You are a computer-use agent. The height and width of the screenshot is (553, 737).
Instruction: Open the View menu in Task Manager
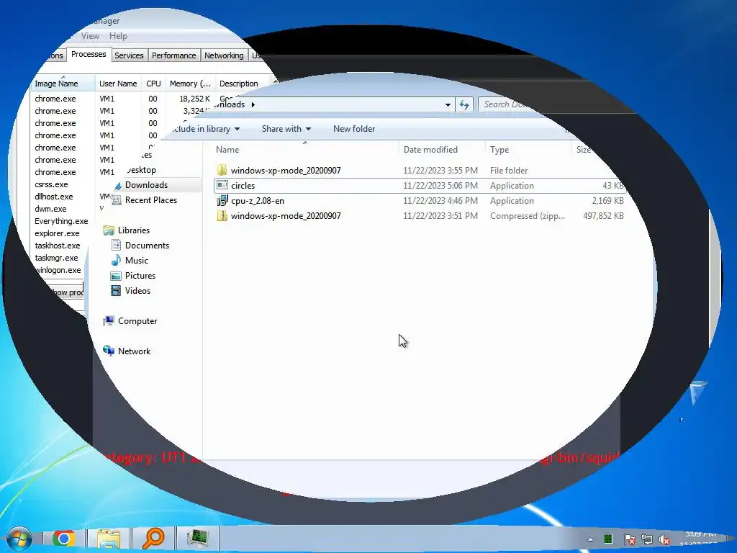coord(90,36)
